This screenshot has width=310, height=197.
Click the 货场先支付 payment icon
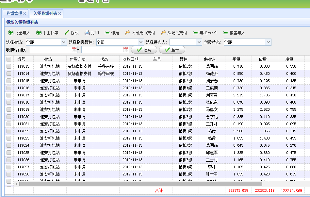(164, 33)
